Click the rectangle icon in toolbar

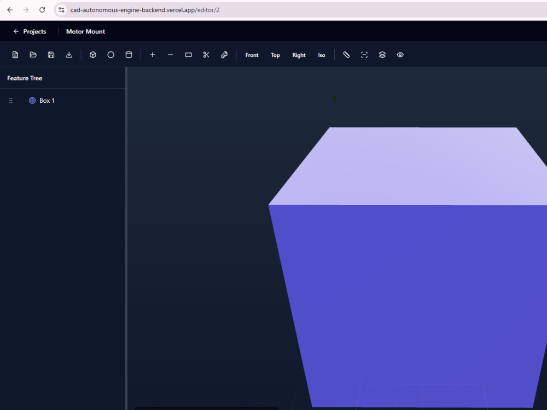188,55
